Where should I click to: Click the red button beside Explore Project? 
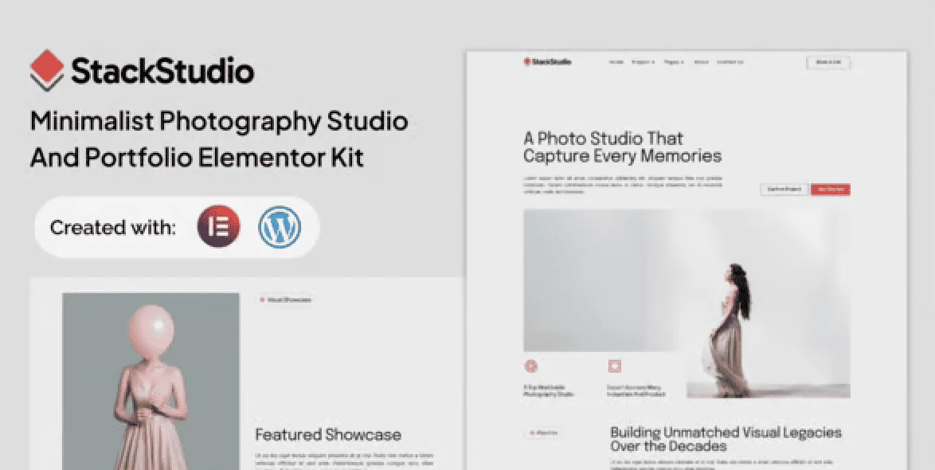click(831, 189)
